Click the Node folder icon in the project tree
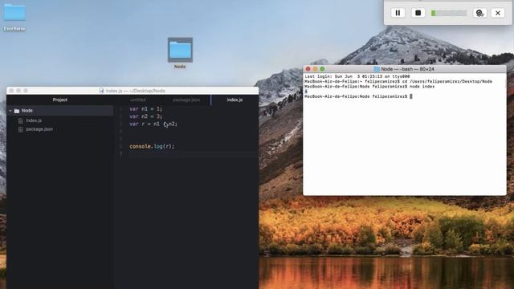The width and height of the screenshot is (514, 289). coord(17,111)
